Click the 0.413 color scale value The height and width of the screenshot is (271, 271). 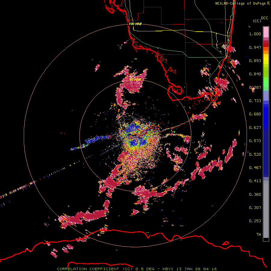[255, 181]
